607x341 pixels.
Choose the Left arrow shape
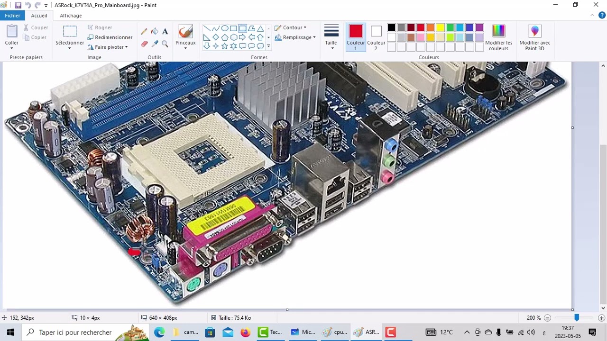(x=252, y=37)
